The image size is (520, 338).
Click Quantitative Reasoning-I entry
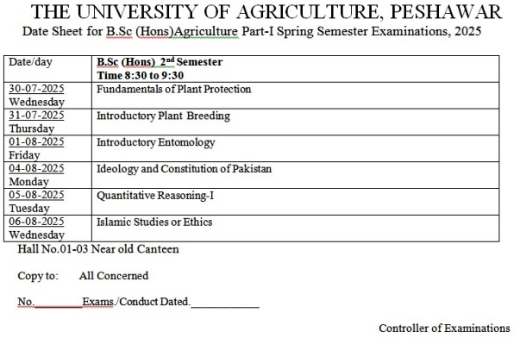155,196
